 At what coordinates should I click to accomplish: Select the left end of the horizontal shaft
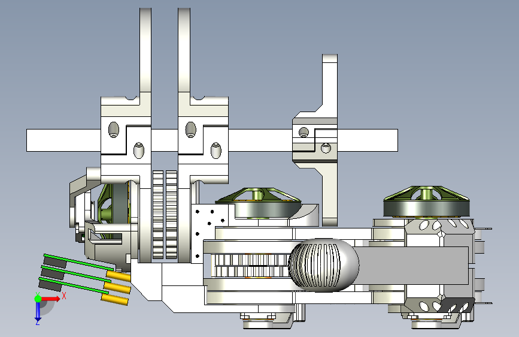click(x=63, y=140)
